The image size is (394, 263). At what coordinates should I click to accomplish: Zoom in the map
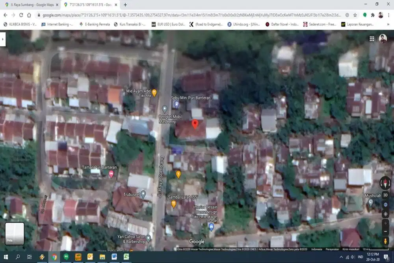[x=385, y=223]
